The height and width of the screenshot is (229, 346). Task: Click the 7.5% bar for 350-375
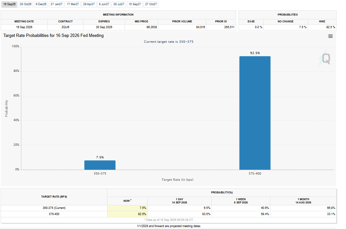click(x=100, y=165)
